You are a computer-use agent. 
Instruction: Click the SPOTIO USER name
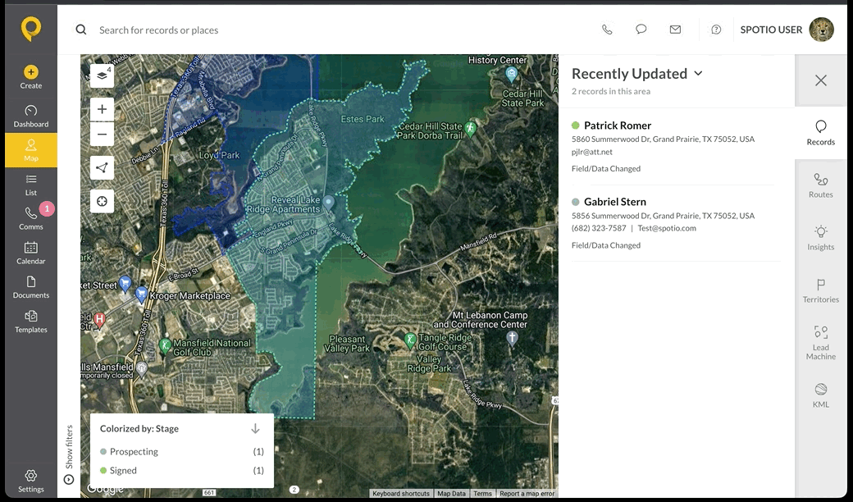[771, 30]
